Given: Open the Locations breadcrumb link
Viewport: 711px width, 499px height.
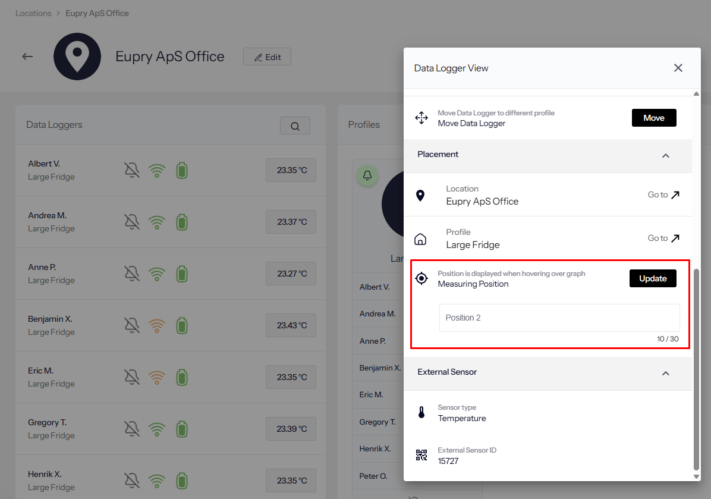Looking at the screenshot, I should click(33, 13).
